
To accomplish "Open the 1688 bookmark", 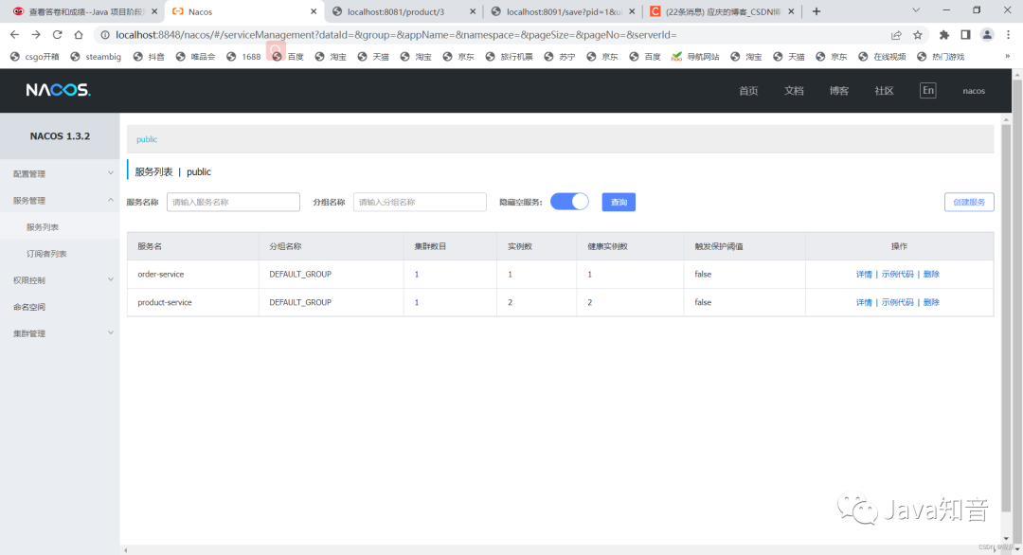I will click(x=243, y=57).
